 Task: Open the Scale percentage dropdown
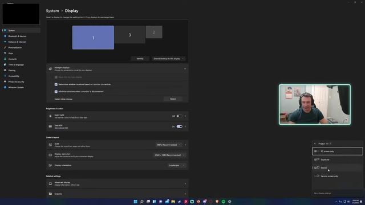(x=169, y=145)
